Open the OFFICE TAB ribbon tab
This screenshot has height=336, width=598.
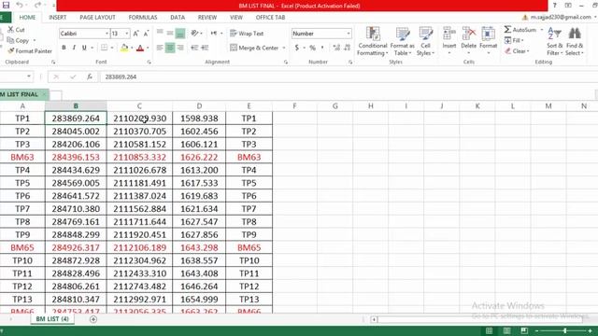tap(270, 18)
